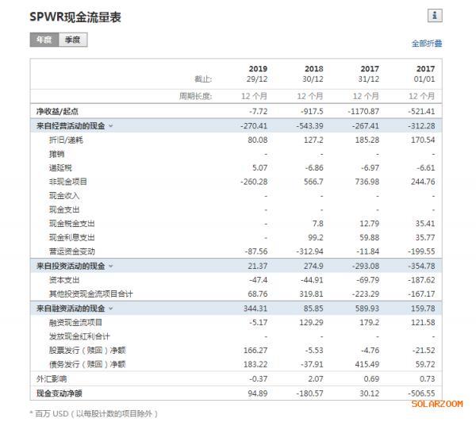Select the 现金税金支出 row label

72,224
